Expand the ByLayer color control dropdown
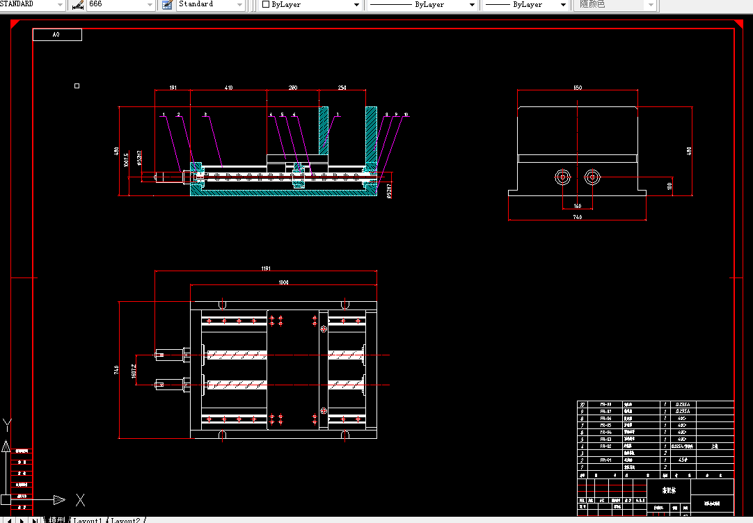The height and width of the screenshot is (523, 753). tap(356, 5)
